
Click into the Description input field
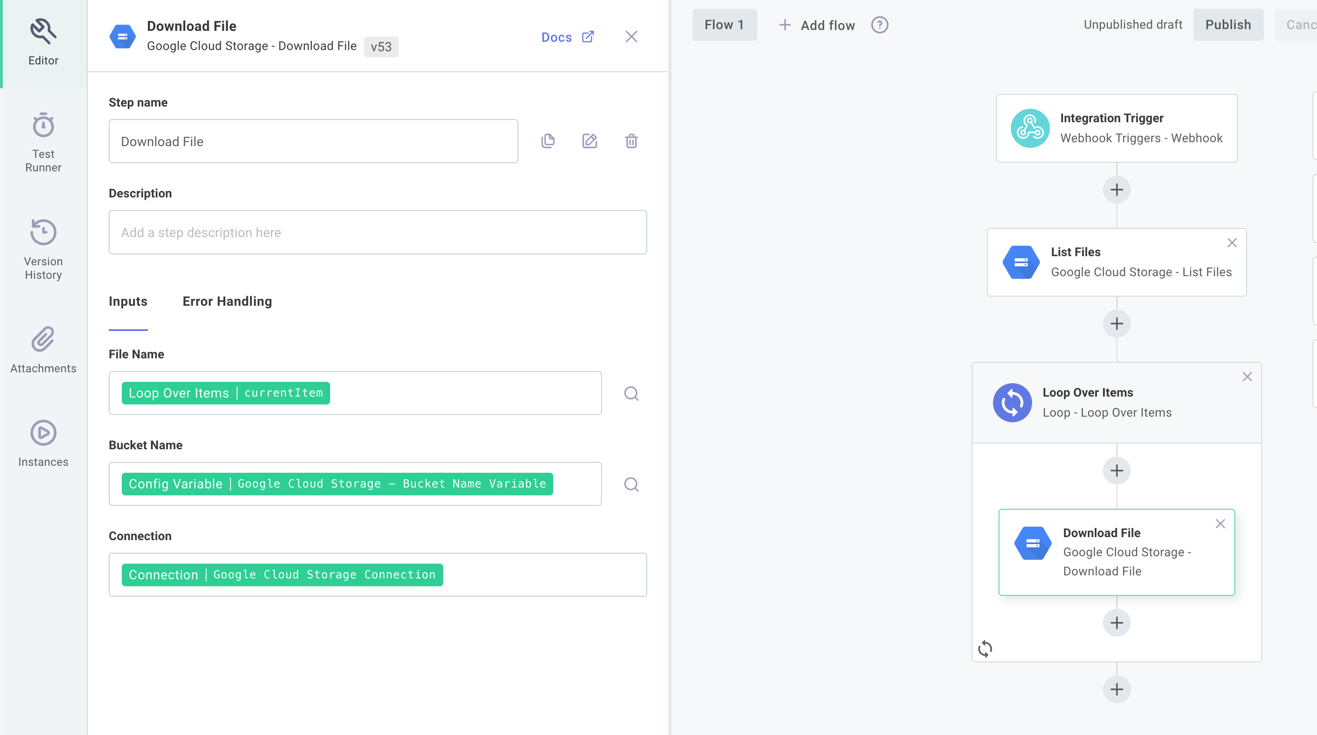(x=377, y=233)
